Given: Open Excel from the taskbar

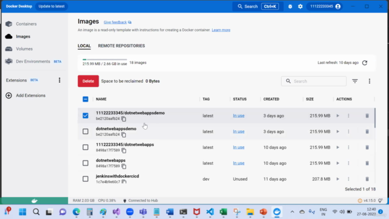Looking at the screenshot, I should (x=223, y=212).
